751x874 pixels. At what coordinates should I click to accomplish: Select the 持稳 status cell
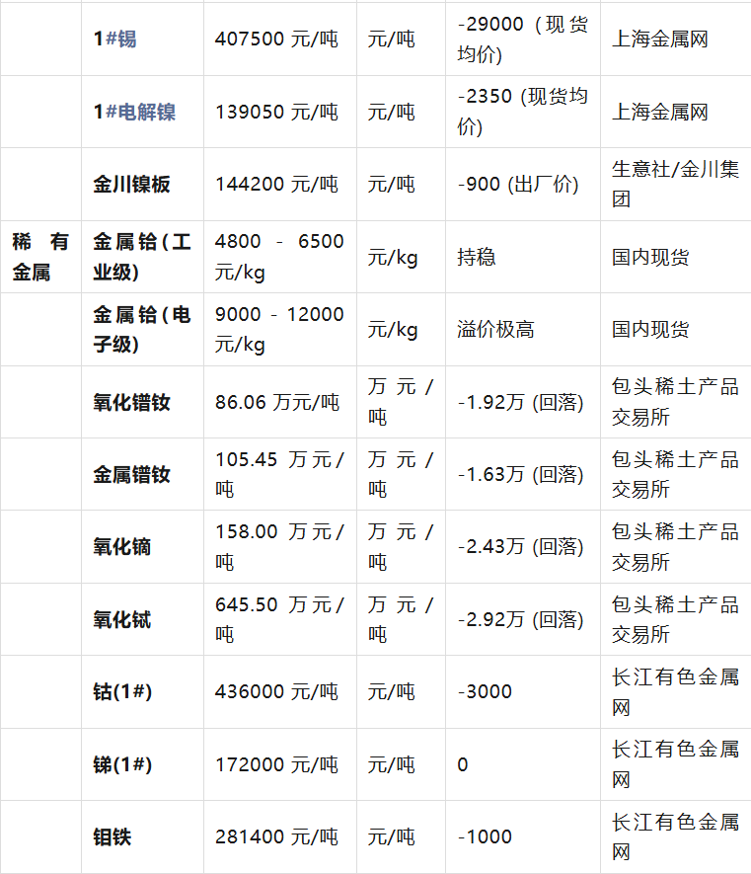click(477, 258)
